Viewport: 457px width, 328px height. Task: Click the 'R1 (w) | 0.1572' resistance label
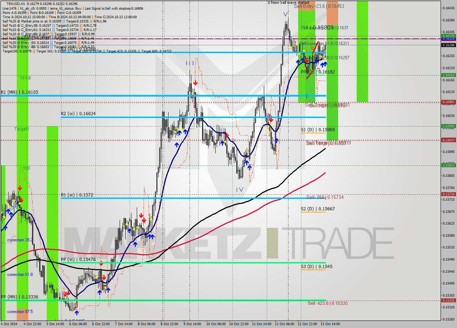point(77,195)
